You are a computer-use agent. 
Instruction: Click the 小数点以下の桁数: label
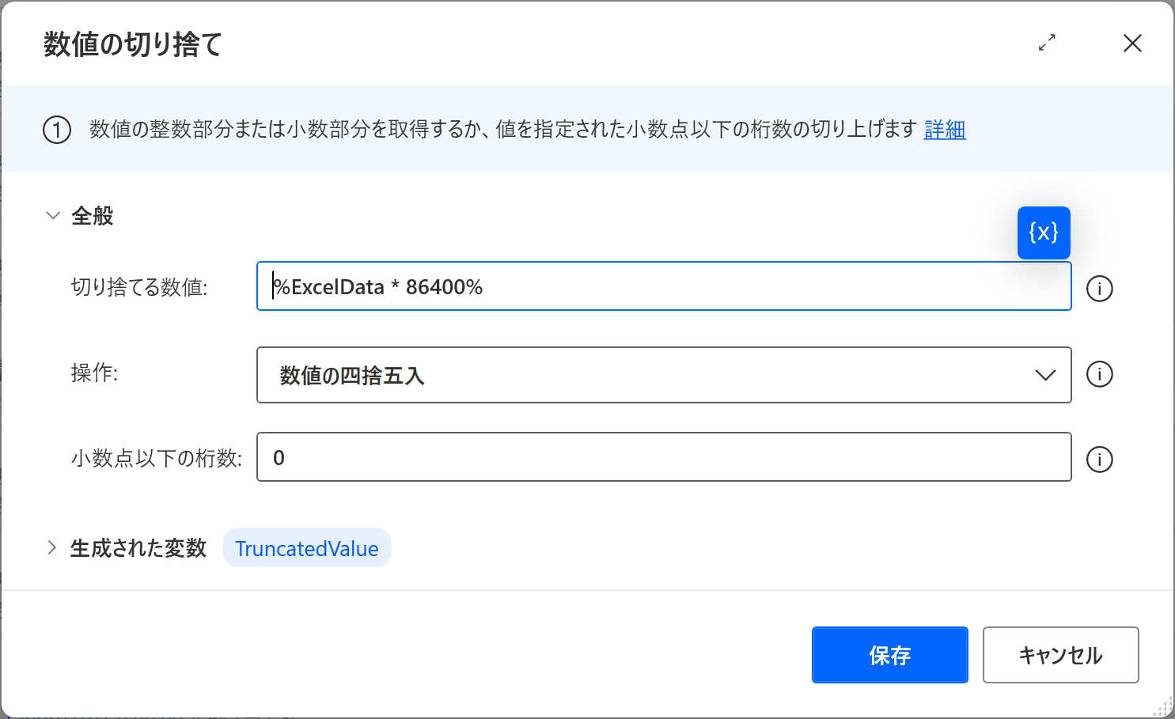pyautogui.click(x=157, y=458)
